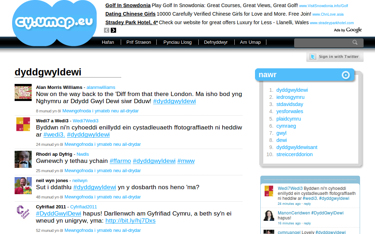The height and width of the screenshot is (234, 375).
Task: Click ManonCeridwen avatar in sidebar feed
Action: point(269,216)
